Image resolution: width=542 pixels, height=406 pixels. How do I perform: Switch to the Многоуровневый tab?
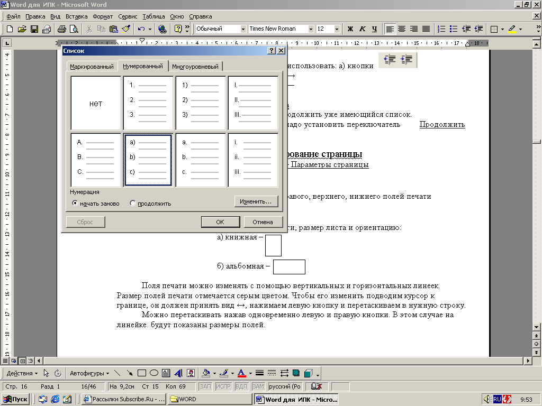point(195,66)
